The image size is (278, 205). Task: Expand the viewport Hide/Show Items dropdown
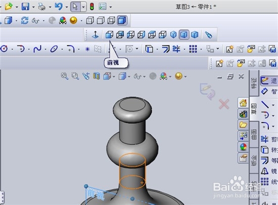(145, 77)
